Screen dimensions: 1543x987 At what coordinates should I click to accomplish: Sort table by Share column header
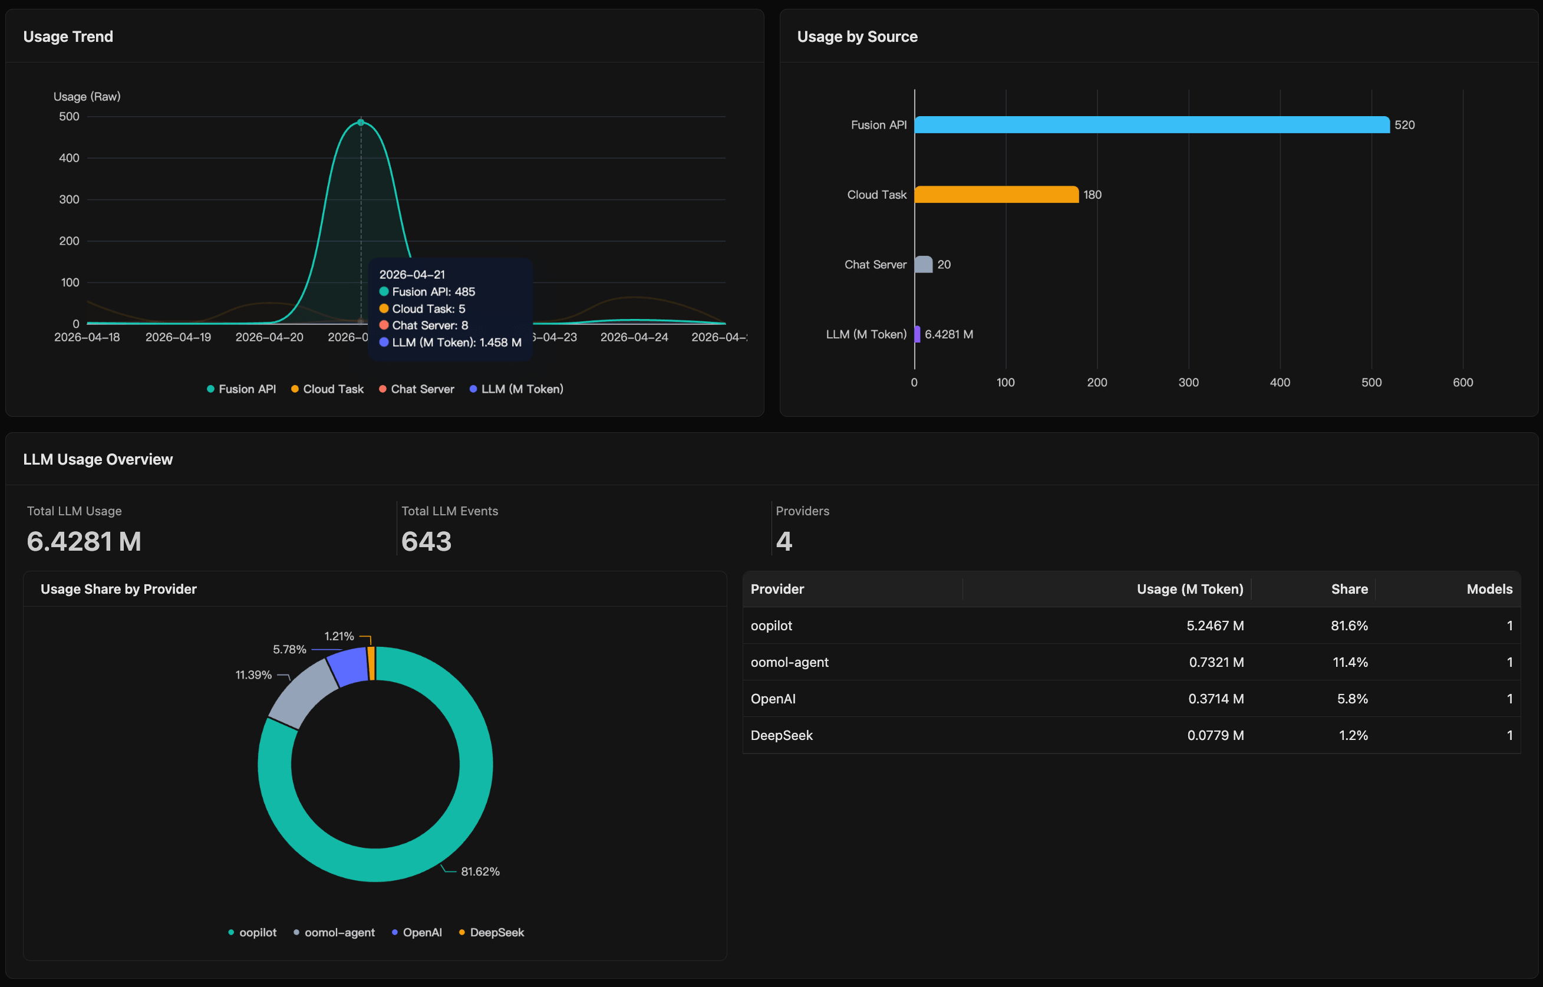pos(1314,589)
